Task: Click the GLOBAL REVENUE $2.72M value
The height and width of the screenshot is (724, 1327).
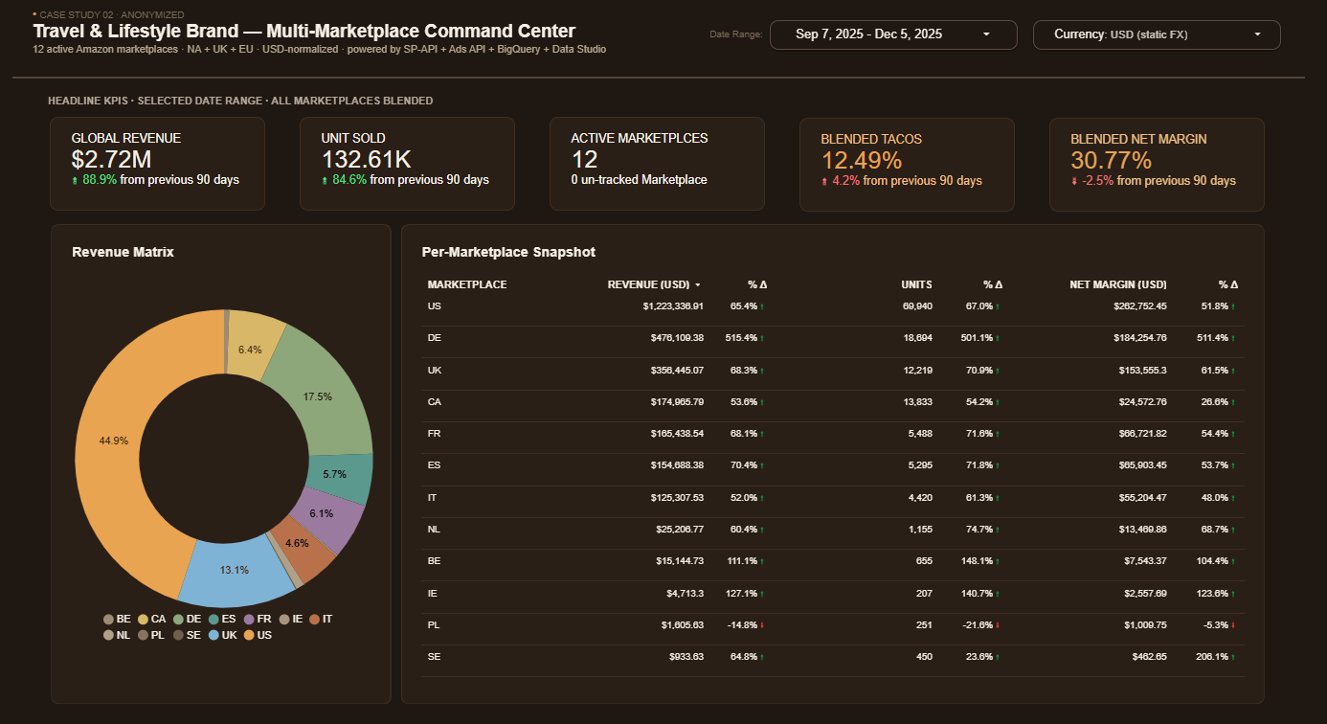Action: pyautogui.click(x=112, y=160)
